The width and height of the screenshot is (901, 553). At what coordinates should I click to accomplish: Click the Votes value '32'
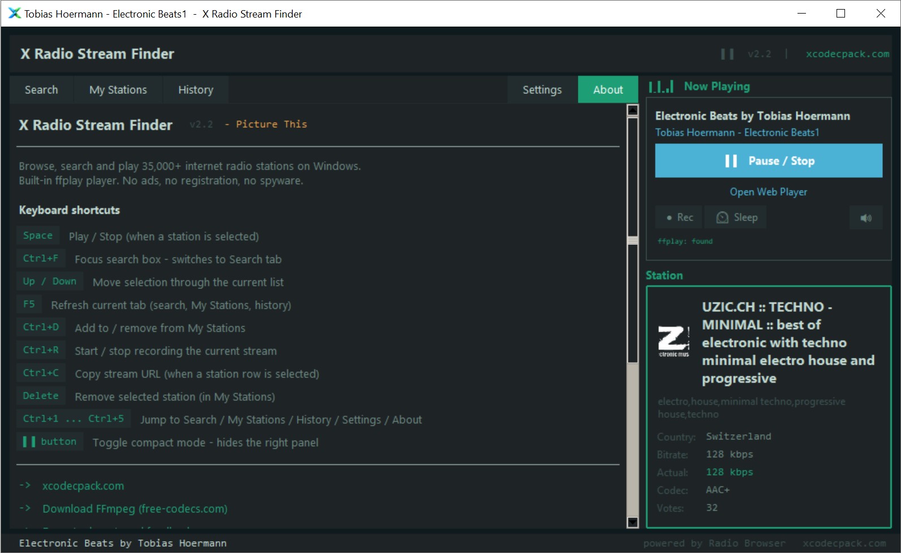(x=712, y=508)
